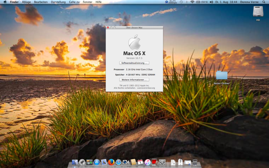Open the App Store dock icon
The width and height of the screenshot is (269, 168).
point(97,162)
